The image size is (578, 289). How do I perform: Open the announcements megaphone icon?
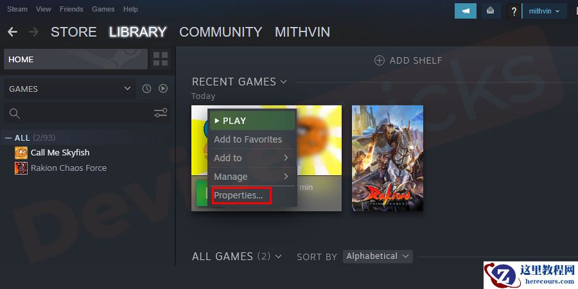click(x=466, y=11)
